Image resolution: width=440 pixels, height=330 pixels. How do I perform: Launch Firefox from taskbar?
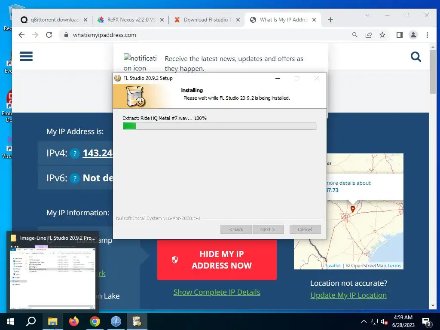click(x=74, y=321)
